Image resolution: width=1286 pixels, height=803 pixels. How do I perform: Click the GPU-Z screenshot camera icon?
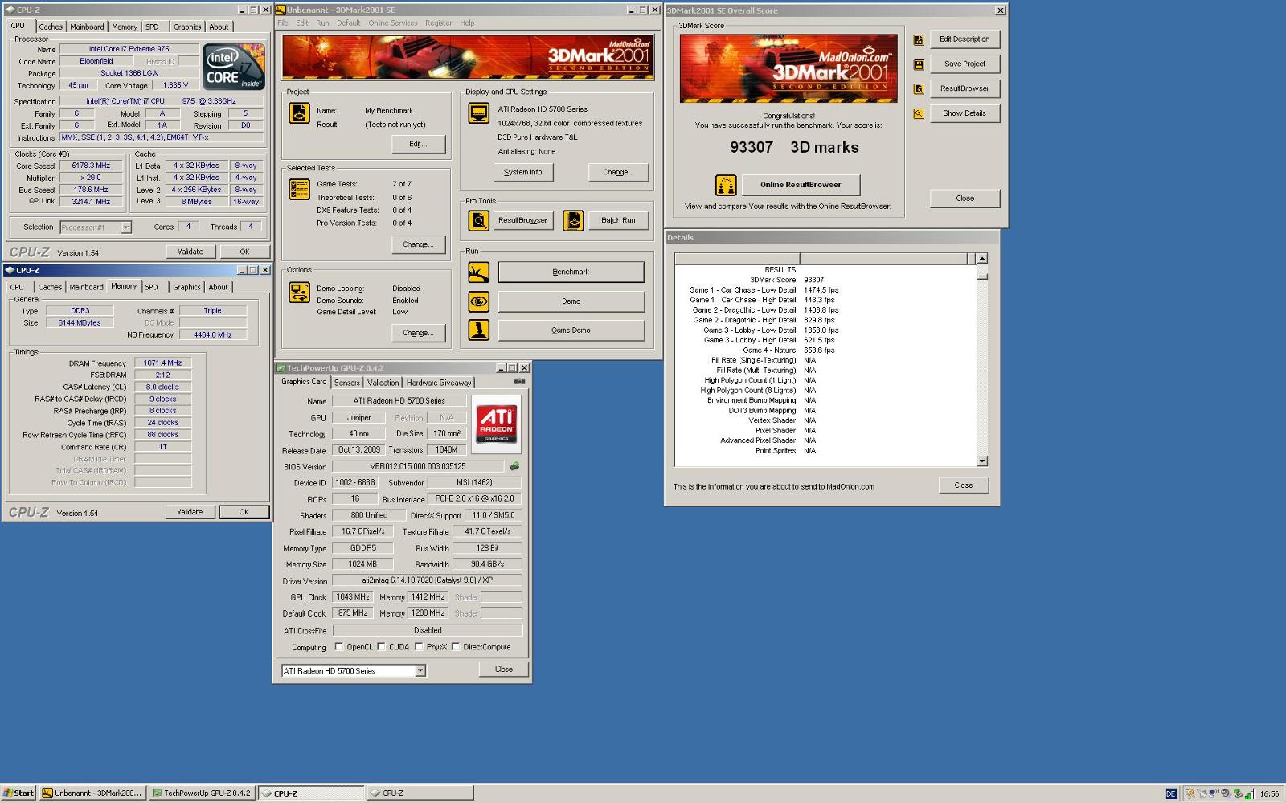tap(519, 382)
